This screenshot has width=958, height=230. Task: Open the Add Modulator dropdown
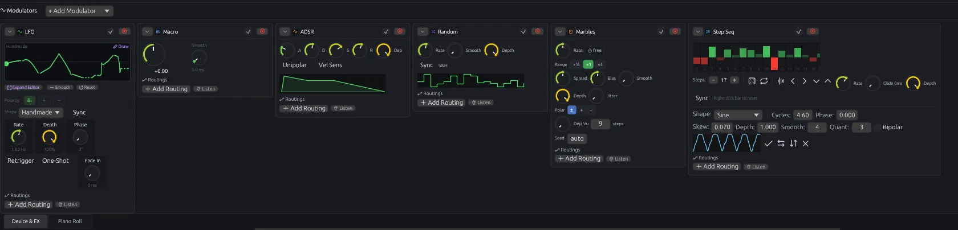[x=79, y=11]
